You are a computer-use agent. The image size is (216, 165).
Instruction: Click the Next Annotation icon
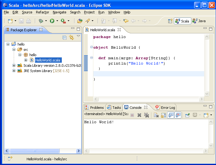coord(103,21)
